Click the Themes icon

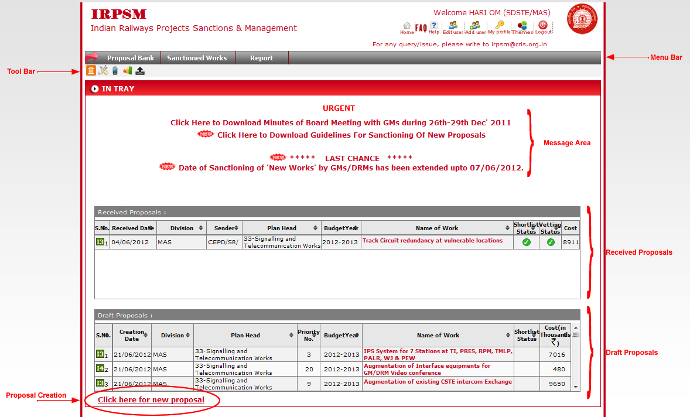tap(522, 26)
